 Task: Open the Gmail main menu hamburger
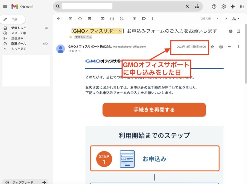tap(5, 6)
